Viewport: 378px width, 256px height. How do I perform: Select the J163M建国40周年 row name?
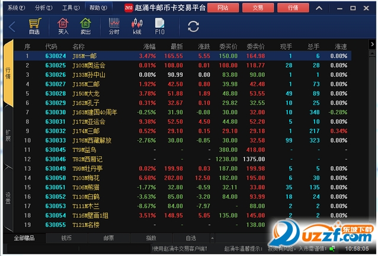[95, 112]
